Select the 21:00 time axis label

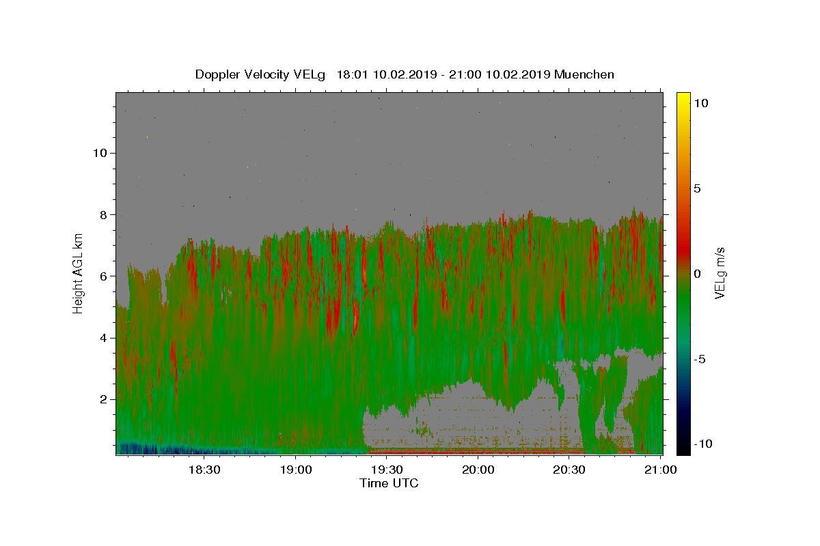[x=661, y=470]
